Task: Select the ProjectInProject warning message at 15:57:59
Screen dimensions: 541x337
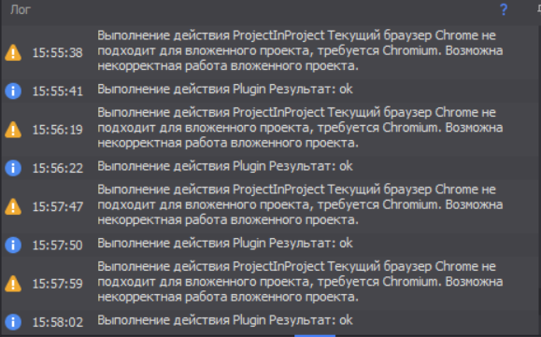Action: coord(300,282)
